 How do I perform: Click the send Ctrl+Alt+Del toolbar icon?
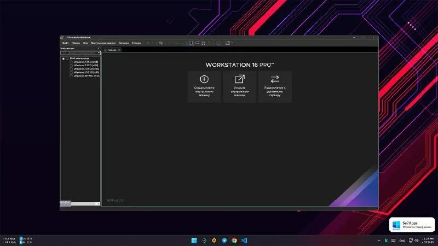[160, 43]
